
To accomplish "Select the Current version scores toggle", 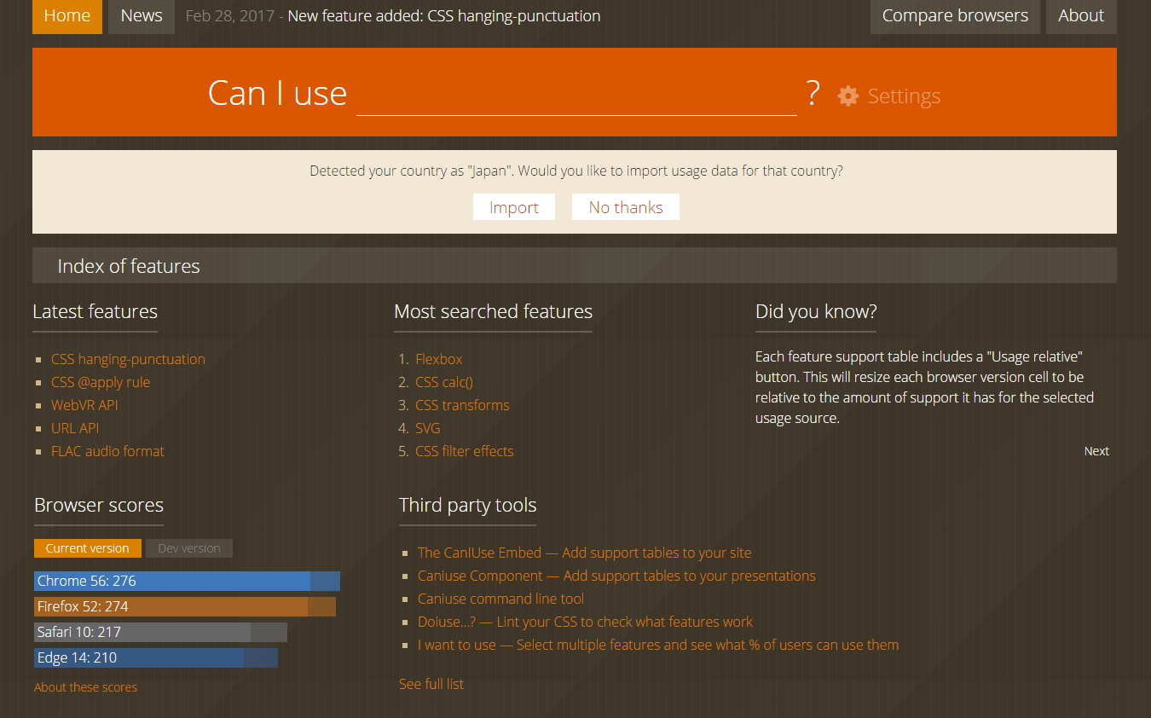I will click(88, 548).
